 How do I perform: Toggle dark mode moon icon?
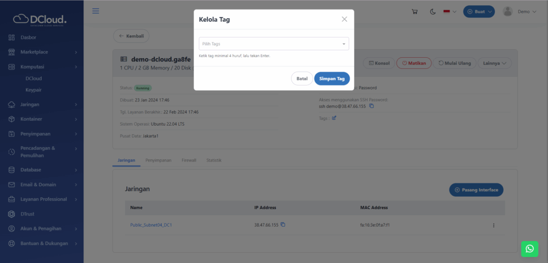(432, 12)
